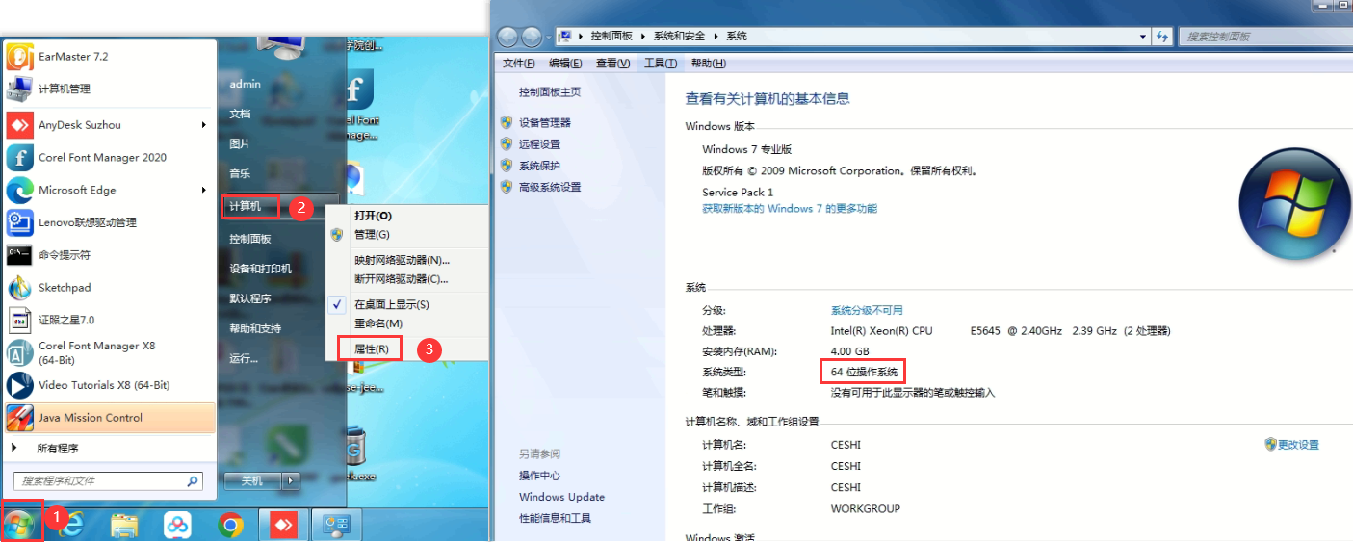Viewport: 1353px width, 542px height.
Task: Open 获取新版本的 Windows 7 的更多功能 link
Action: tap(789, 209)
